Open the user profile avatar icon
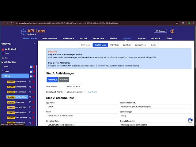This screenshot has width=196, height=147. coord(172,31)
